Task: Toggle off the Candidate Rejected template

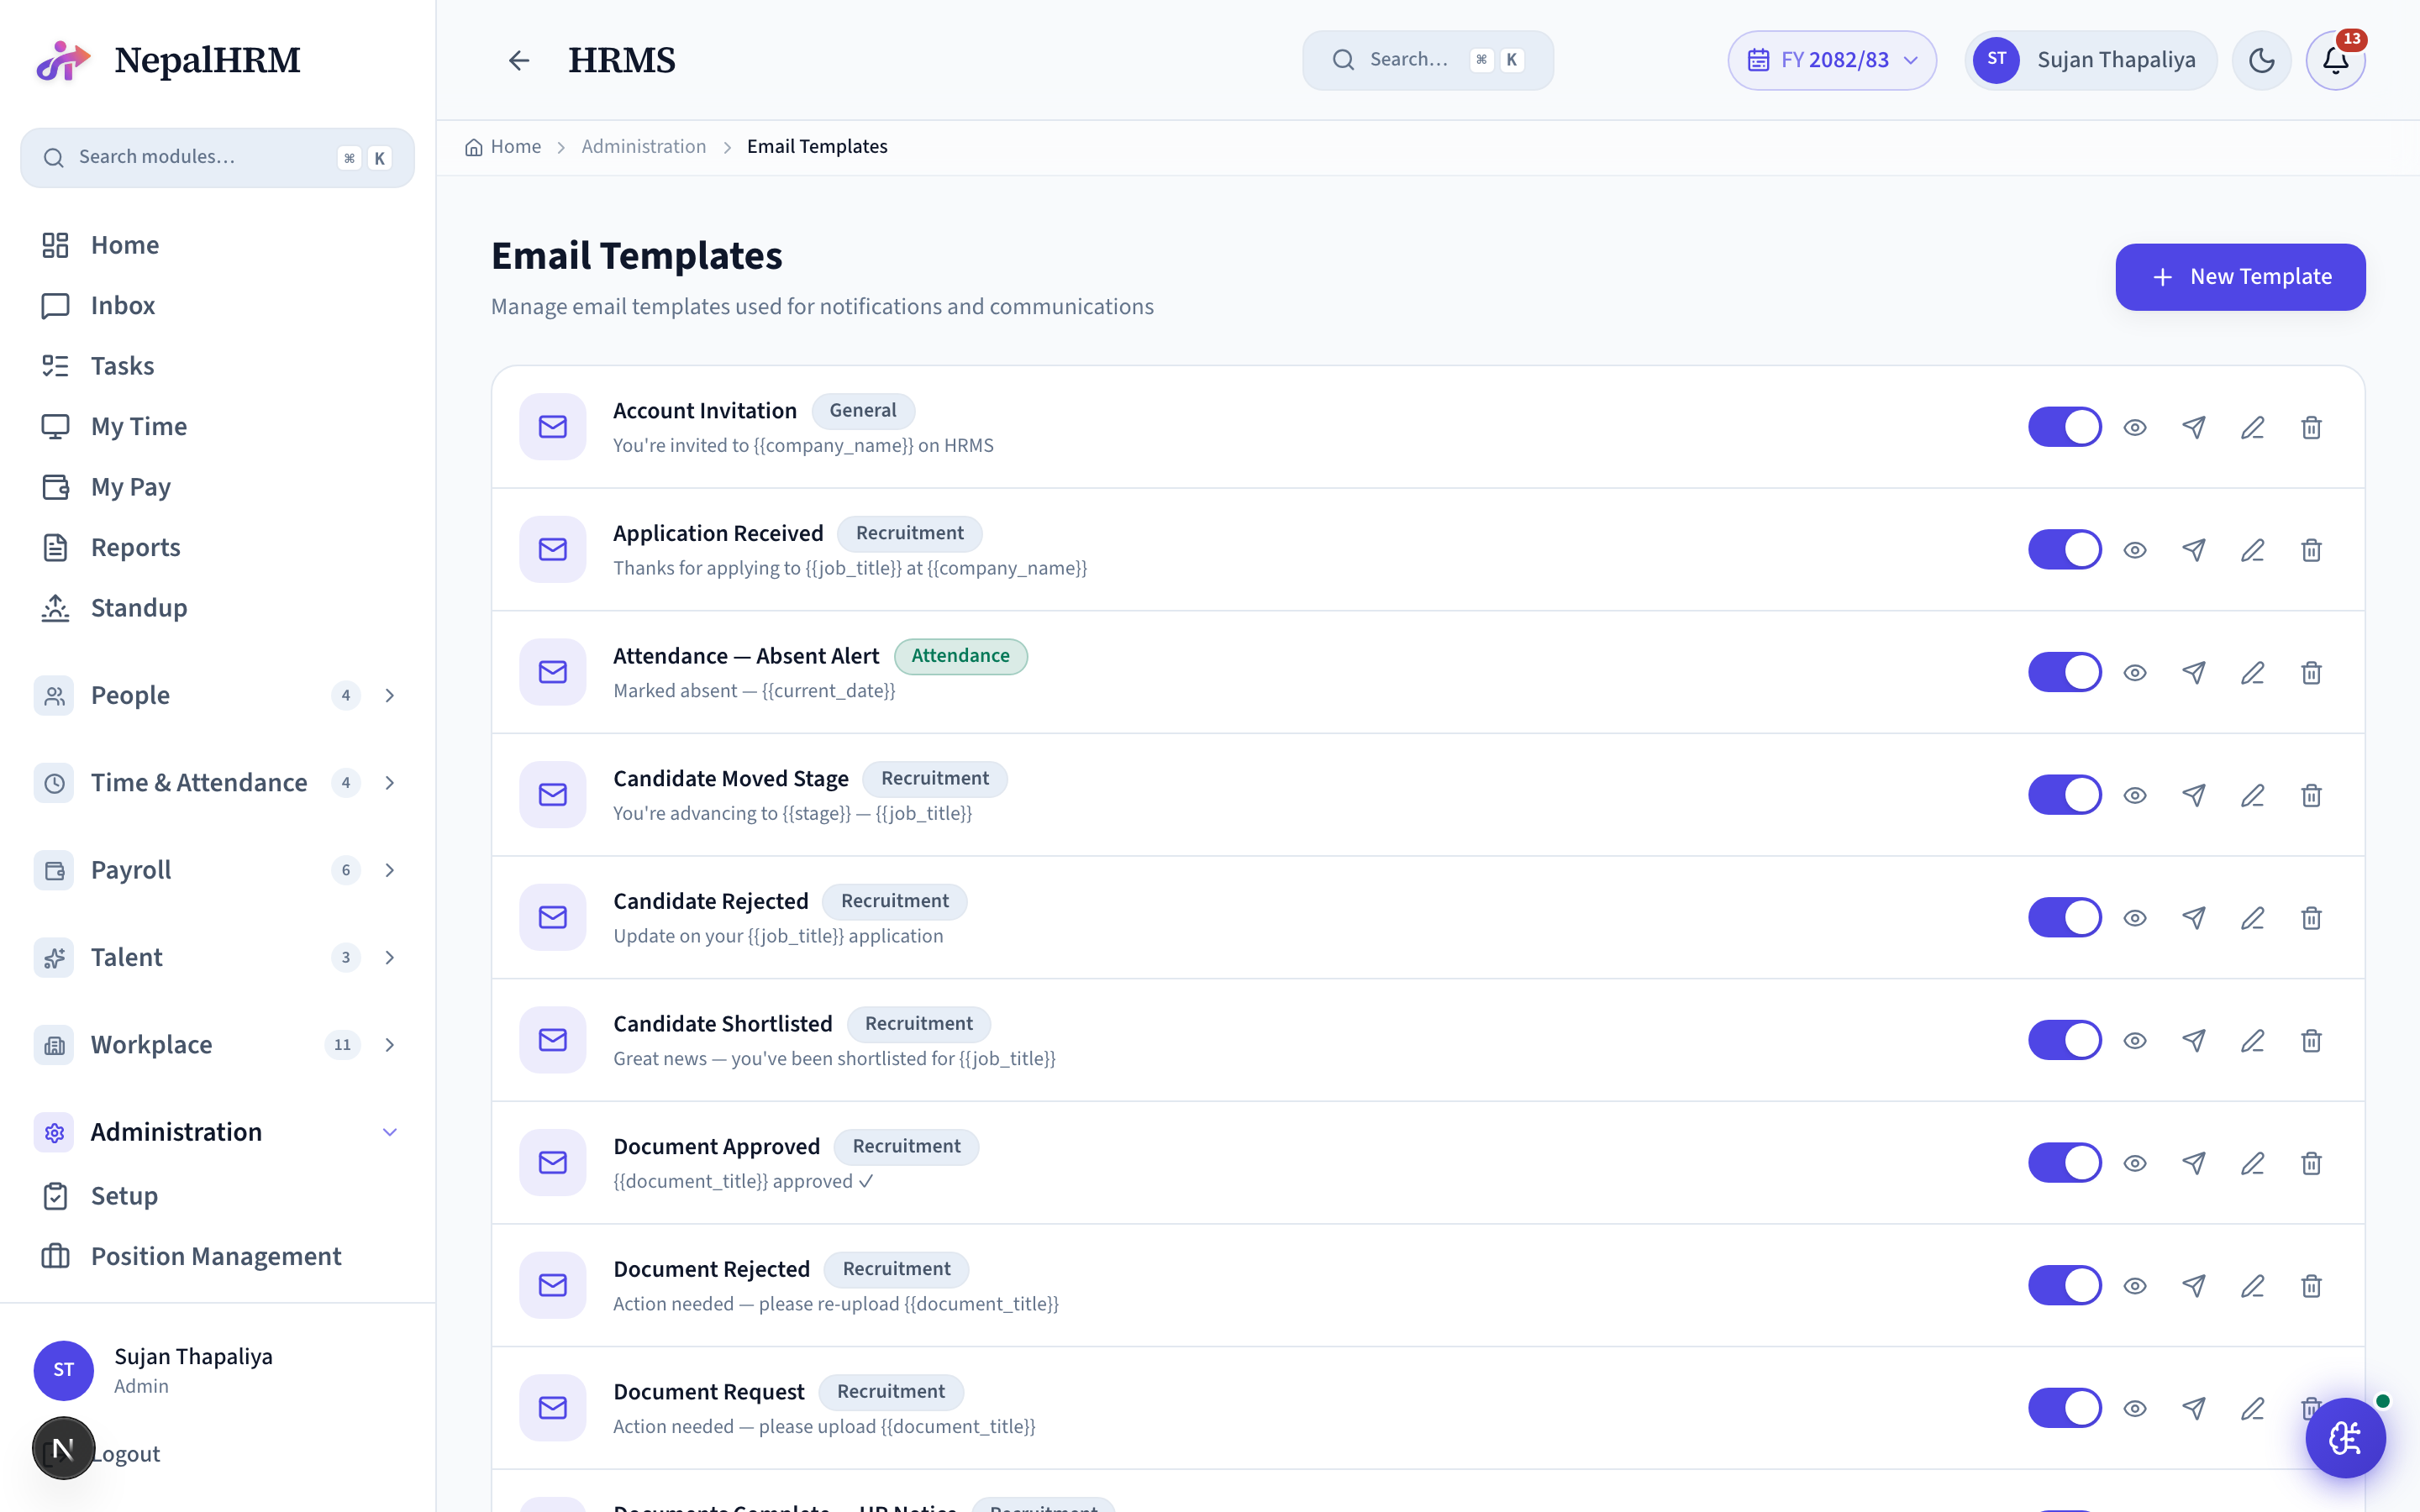Action: [2064, 918]
